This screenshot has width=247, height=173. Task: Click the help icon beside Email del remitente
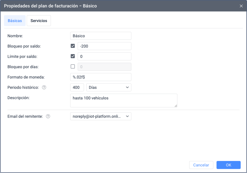48,116
